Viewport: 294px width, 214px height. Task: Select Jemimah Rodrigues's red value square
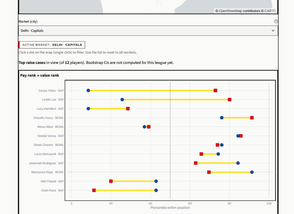click(x=196, y=163)
